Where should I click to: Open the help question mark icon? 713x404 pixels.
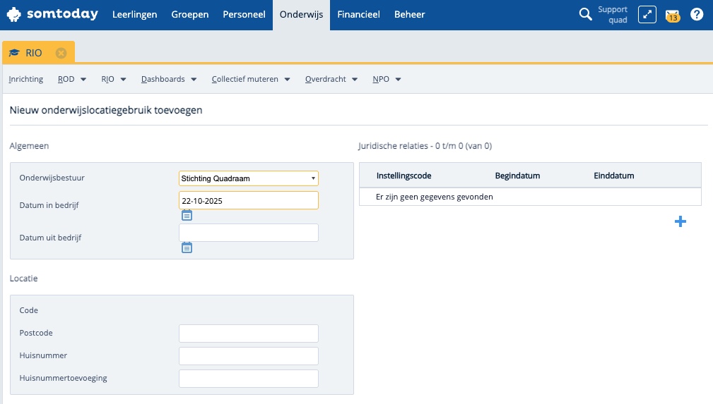click(697, 14)
